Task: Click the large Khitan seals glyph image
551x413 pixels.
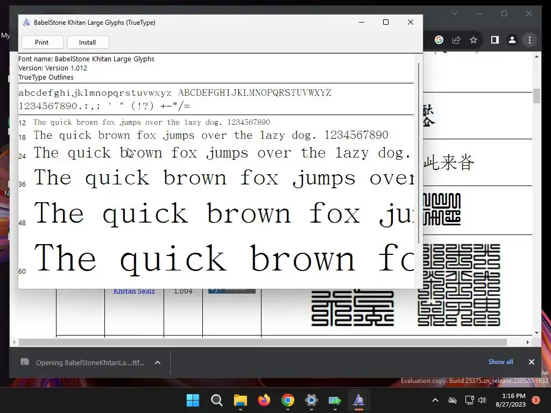Action: click(458, 285)
